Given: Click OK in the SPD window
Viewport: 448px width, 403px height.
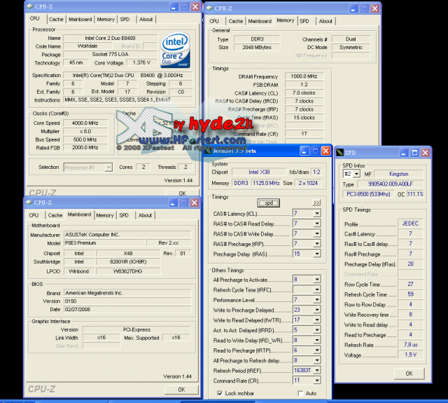Looking at the screenshot, I should [409, 374].
